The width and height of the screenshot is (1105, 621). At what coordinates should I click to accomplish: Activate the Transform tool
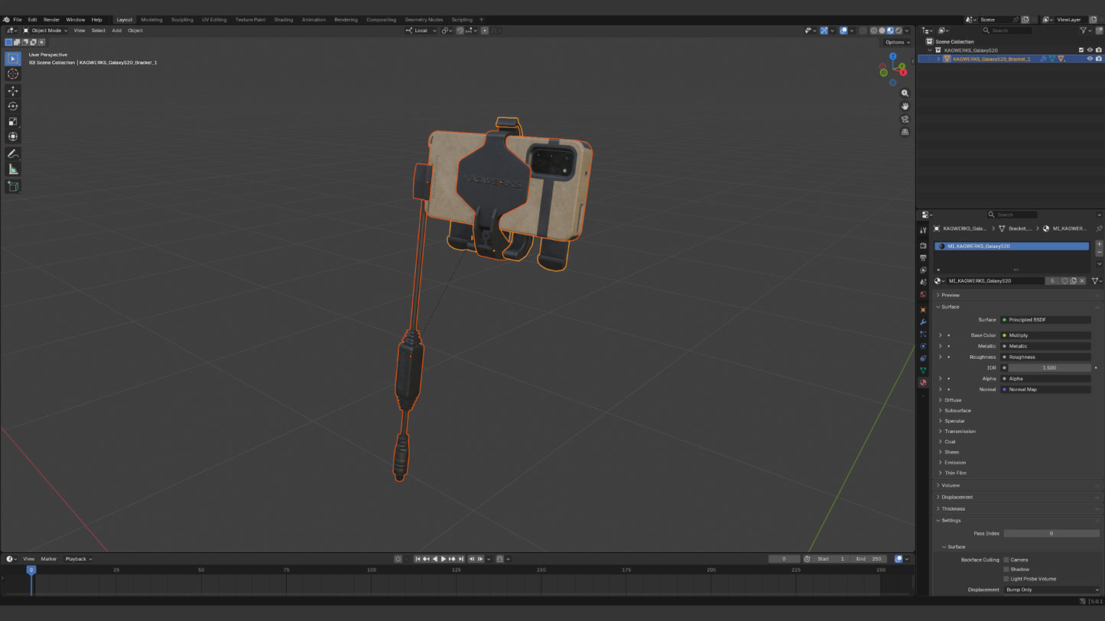(13, 137)
